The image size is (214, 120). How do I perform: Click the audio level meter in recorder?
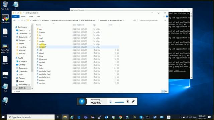(x=111, y=102)
